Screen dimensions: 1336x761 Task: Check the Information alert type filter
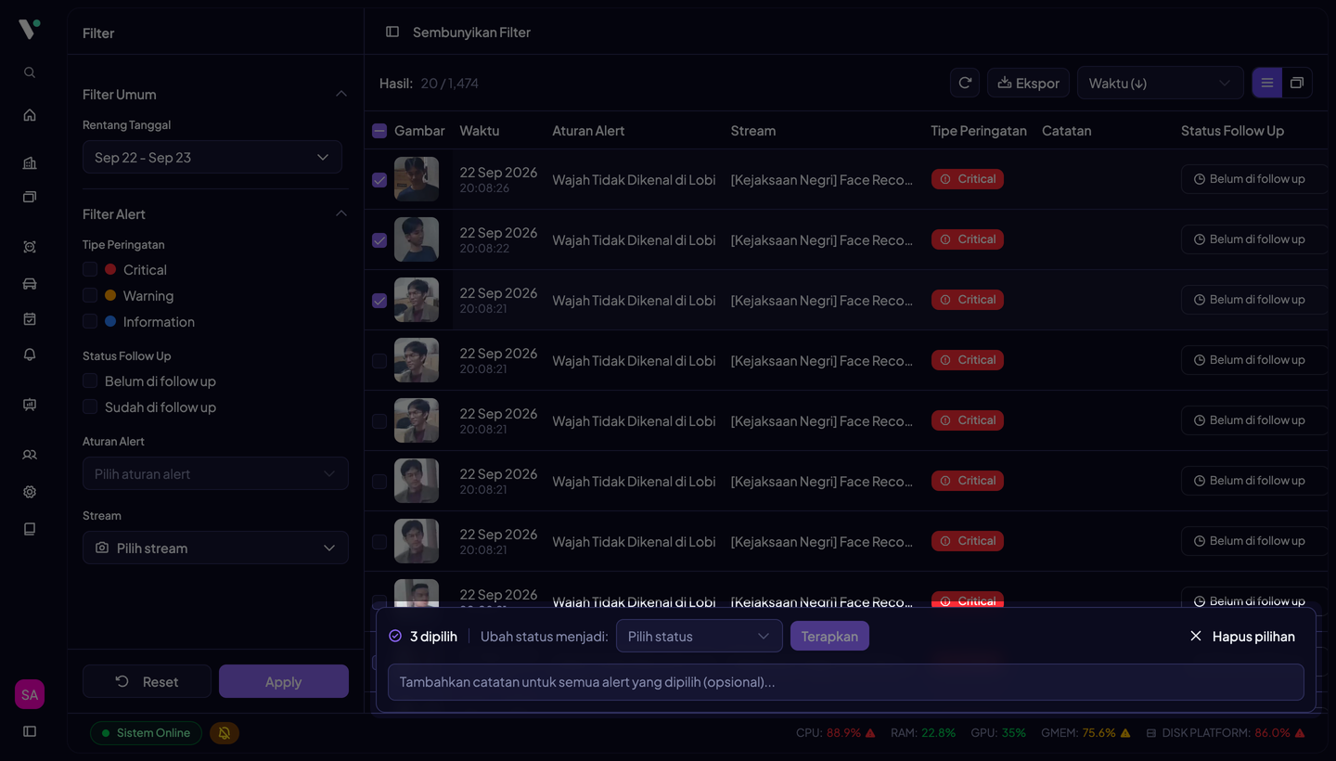(x=90, y=321)
